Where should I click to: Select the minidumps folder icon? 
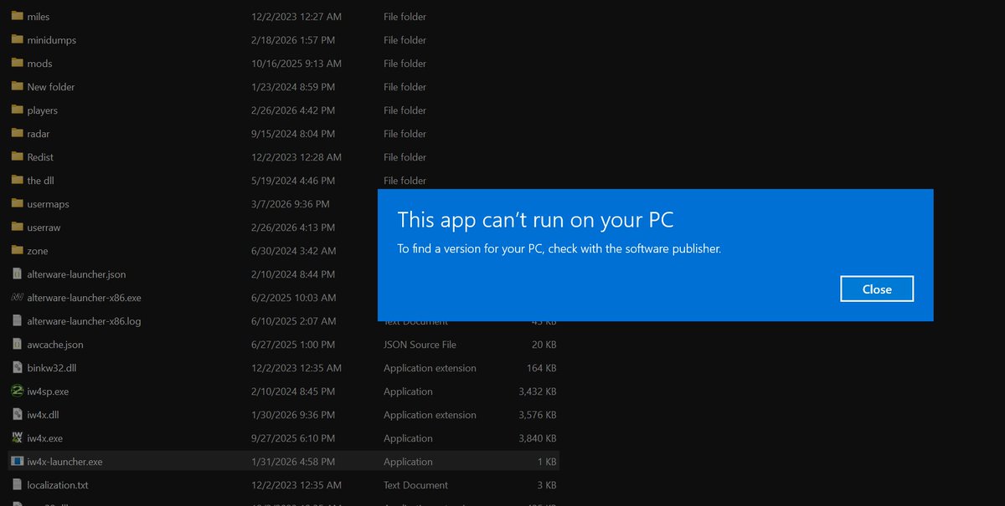(17, 39)
